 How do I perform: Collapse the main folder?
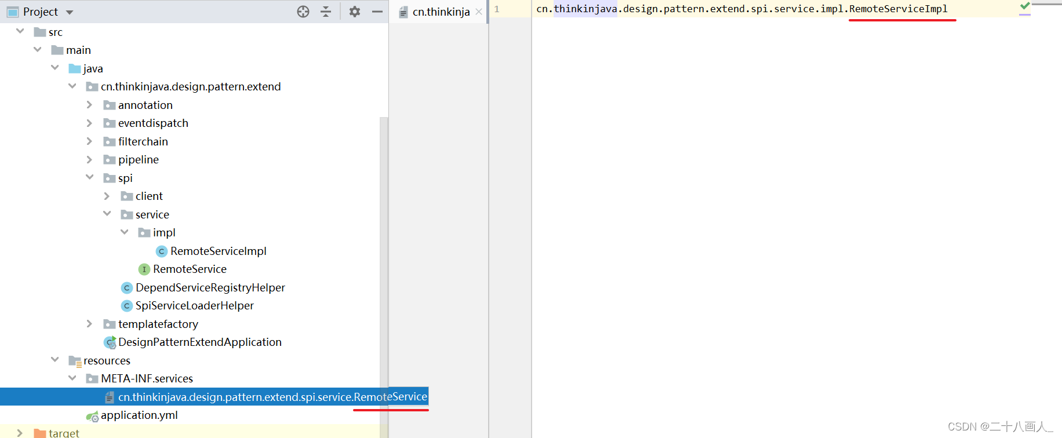click(x=38, y=50)
